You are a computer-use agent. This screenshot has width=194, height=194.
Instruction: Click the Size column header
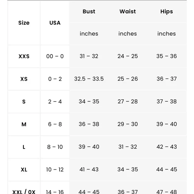coord(24,23)
